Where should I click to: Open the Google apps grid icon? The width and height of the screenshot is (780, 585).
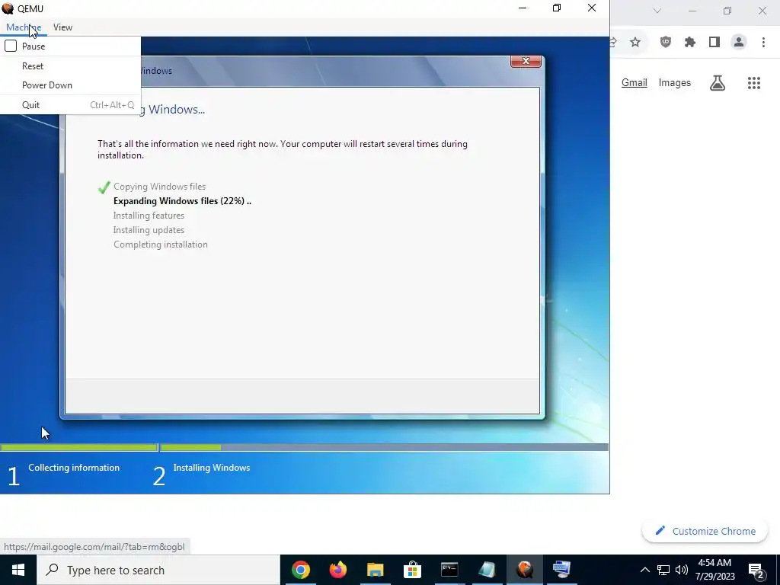point(754,83)
